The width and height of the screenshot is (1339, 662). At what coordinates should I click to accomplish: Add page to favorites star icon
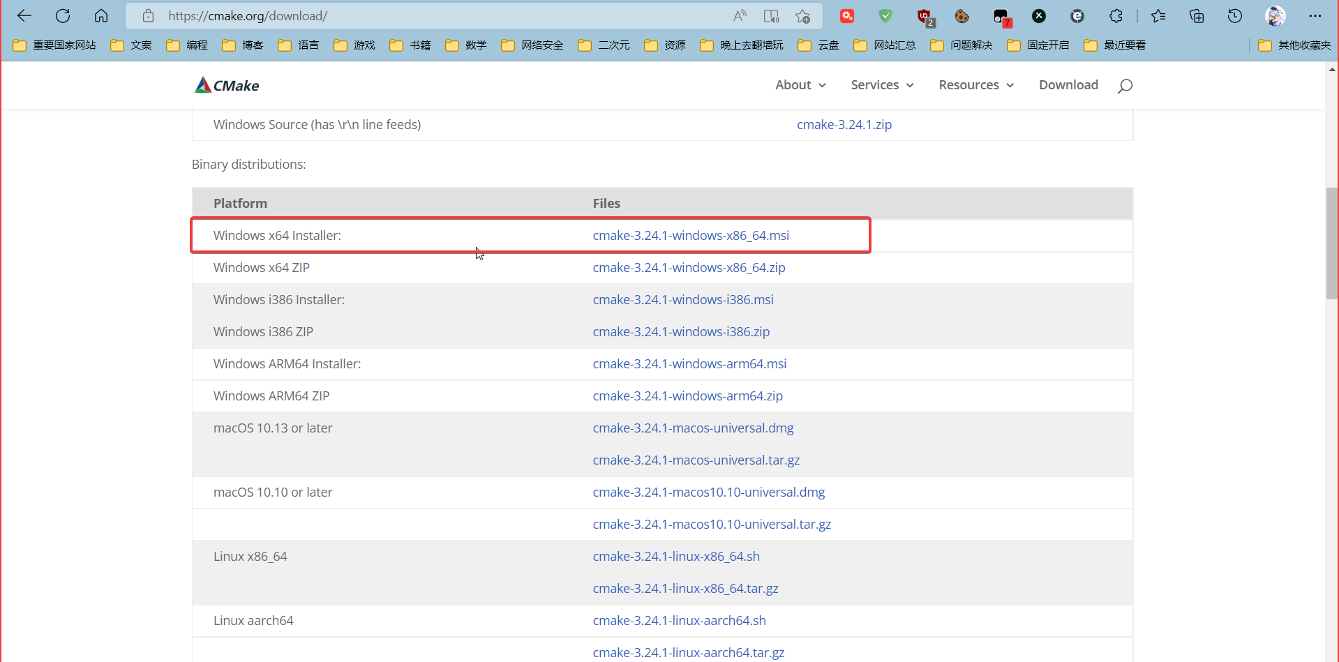coord(802,15)
